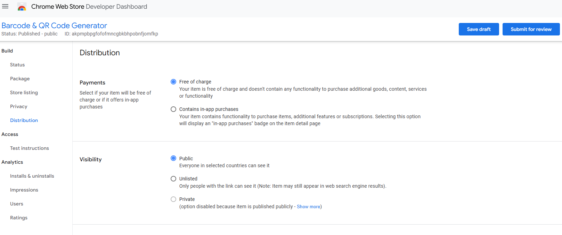This screenshot has width=562, height=235.
Task: Click the Build section heading
Action: (7, 51)
